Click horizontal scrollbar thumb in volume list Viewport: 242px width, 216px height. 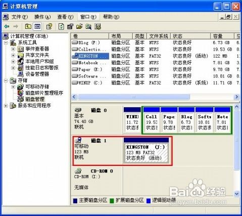[134, 97]
